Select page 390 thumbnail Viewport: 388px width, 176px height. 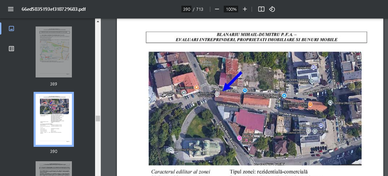point(54,119)
